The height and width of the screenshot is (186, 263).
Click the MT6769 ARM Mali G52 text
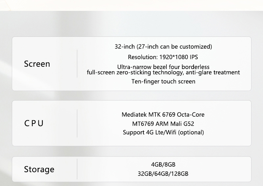(x=163, y=124)
